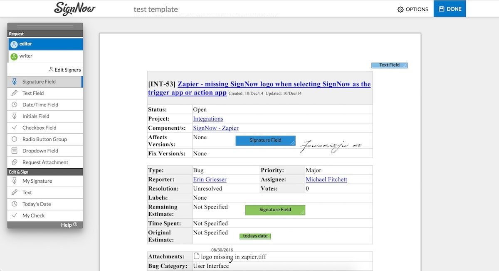
Task: Click the Initials Field pen icon
Action: [15, 116]
